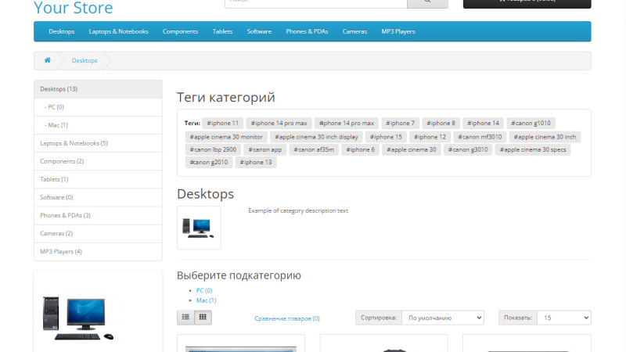Image resolution: width=626 pixels, height=352 pixels.
Task: Click the #canon af35m tag
Action: pos(314,149)
